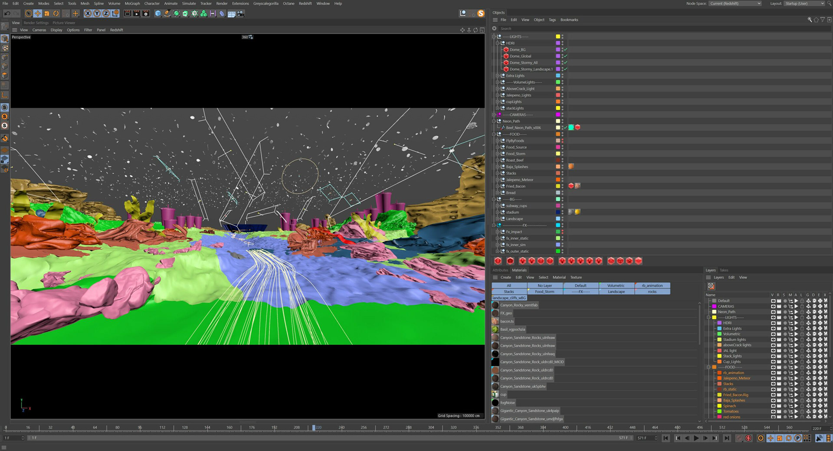The height and width of the screenshot is (451, 833).
Task: Go to end of animation
Action: pos(727,438)
